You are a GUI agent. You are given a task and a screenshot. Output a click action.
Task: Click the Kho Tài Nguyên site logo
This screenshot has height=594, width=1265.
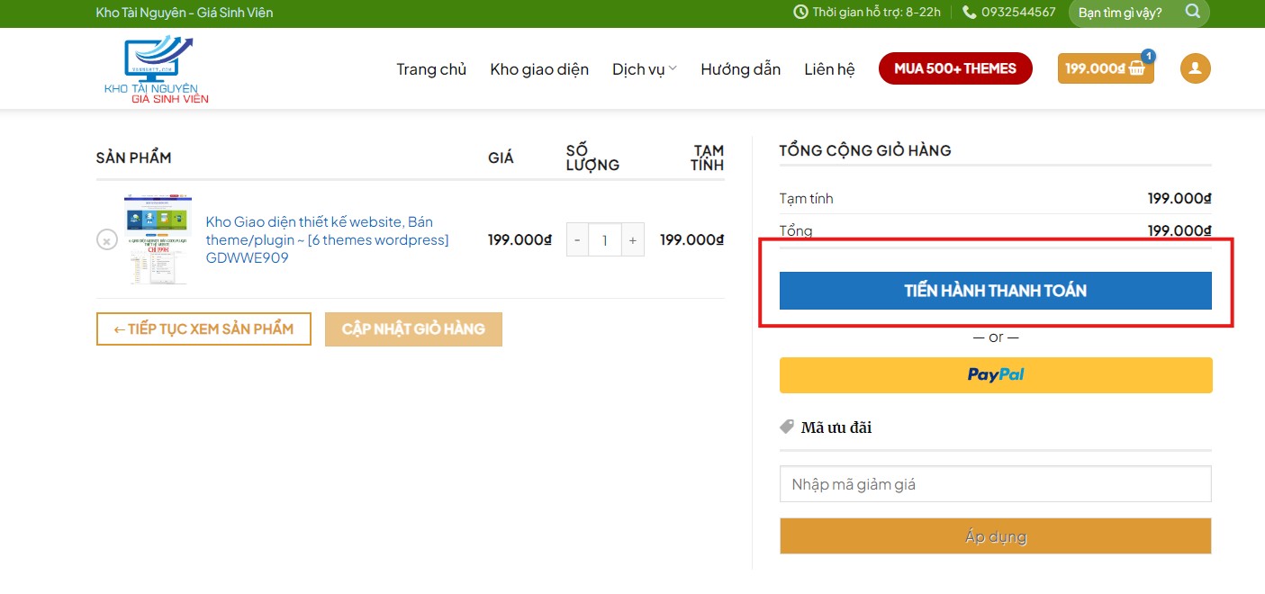pos(157,69)
